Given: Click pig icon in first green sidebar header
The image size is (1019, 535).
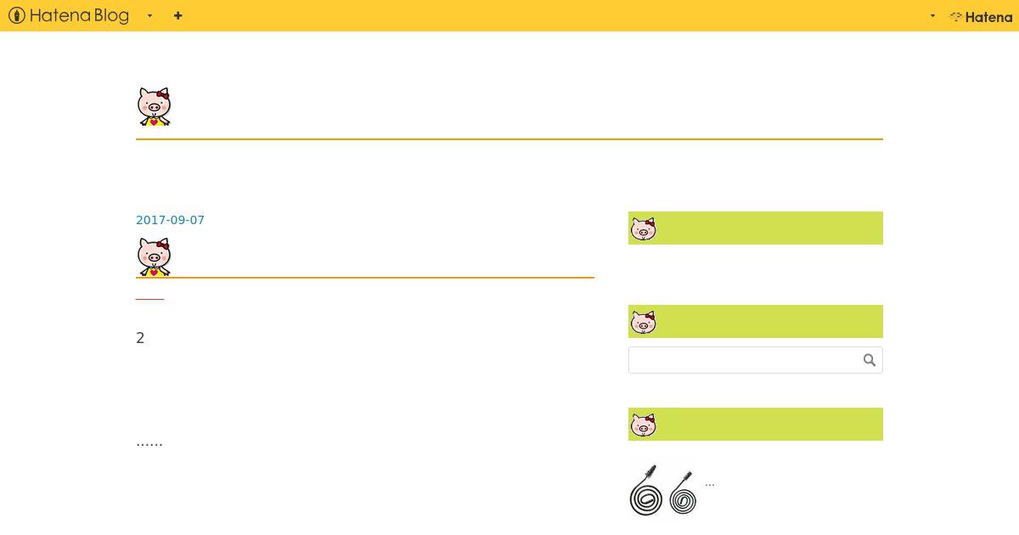Looking at the screenshot, I should (x=644, y=228).
